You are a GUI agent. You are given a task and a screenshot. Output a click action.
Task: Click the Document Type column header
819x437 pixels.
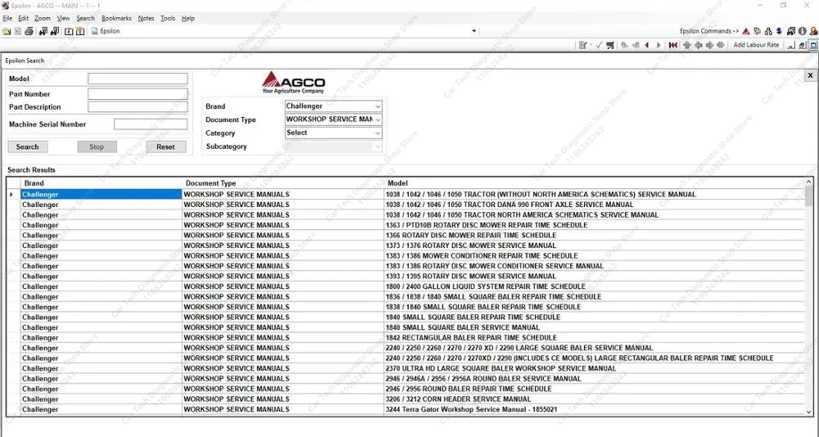click(283, 183)
